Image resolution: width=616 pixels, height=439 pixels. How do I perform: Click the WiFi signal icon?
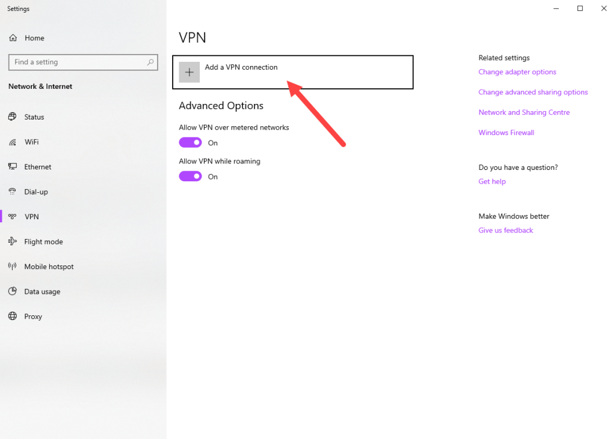13,142
